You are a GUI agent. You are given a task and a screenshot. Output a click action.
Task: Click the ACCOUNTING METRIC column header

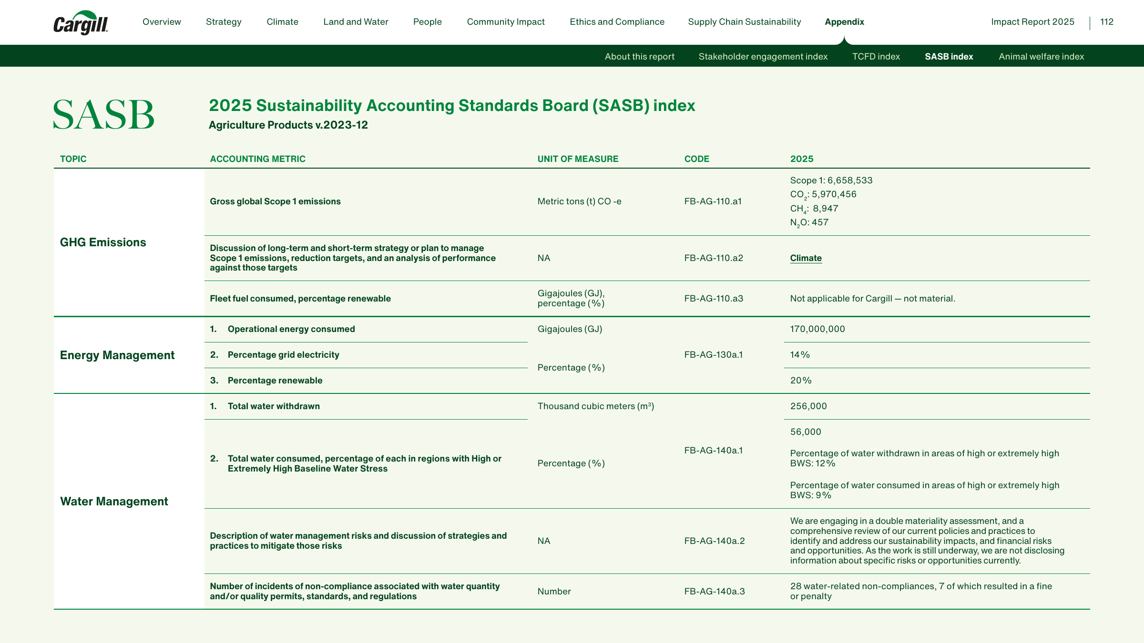[x=257, y=159]
